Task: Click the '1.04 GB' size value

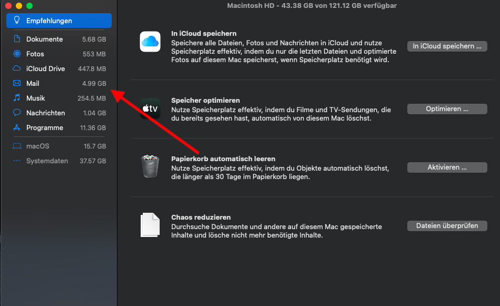Action: point(94,113)
